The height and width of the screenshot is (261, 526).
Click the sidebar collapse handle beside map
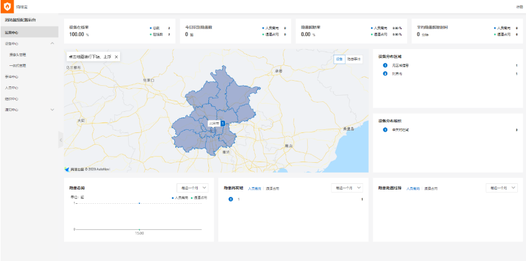click(61, 141)
